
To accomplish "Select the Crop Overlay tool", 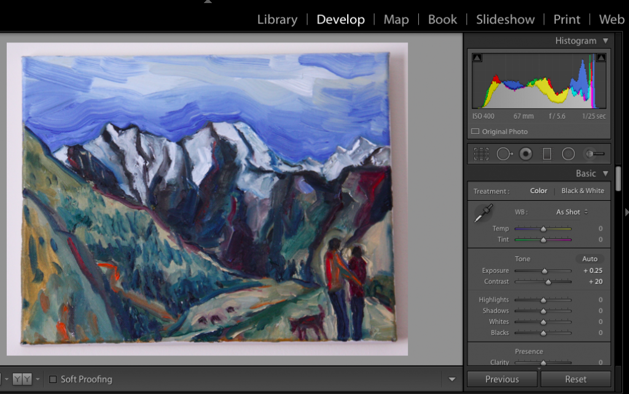I will pos(482,154).
